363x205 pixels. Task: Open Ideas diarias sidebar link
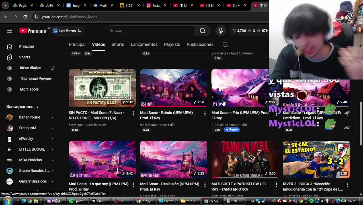pos(30,68)
